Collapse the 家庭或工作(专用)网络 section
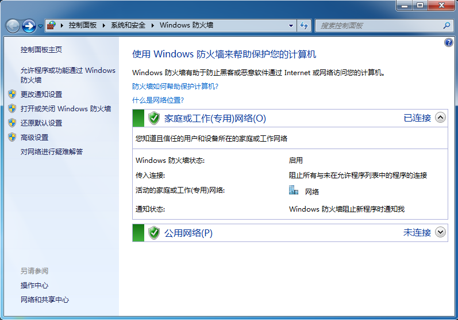The image size is (458, 320). coord(441,118)
